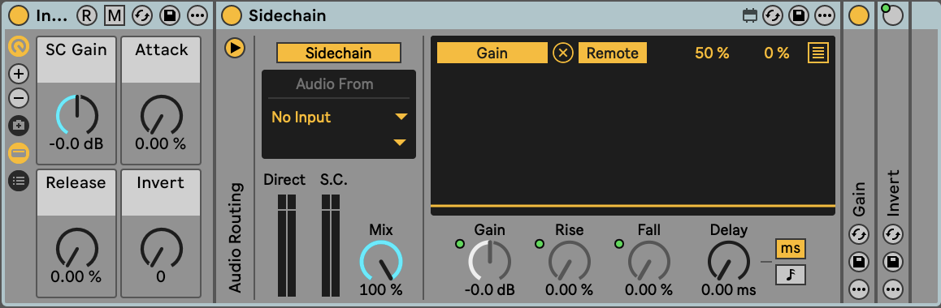The height and width of the screenshot is (308, 941).
Task: Click the Remote button
Action: 613,53
